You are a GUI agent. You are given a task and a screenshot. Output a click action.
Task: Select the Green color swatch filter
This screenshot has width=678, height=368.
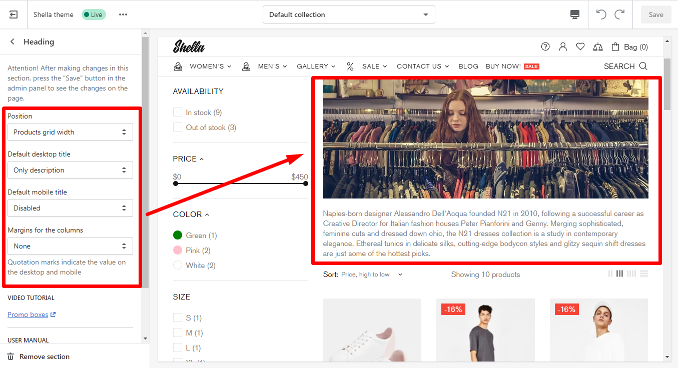coord(178,235)
